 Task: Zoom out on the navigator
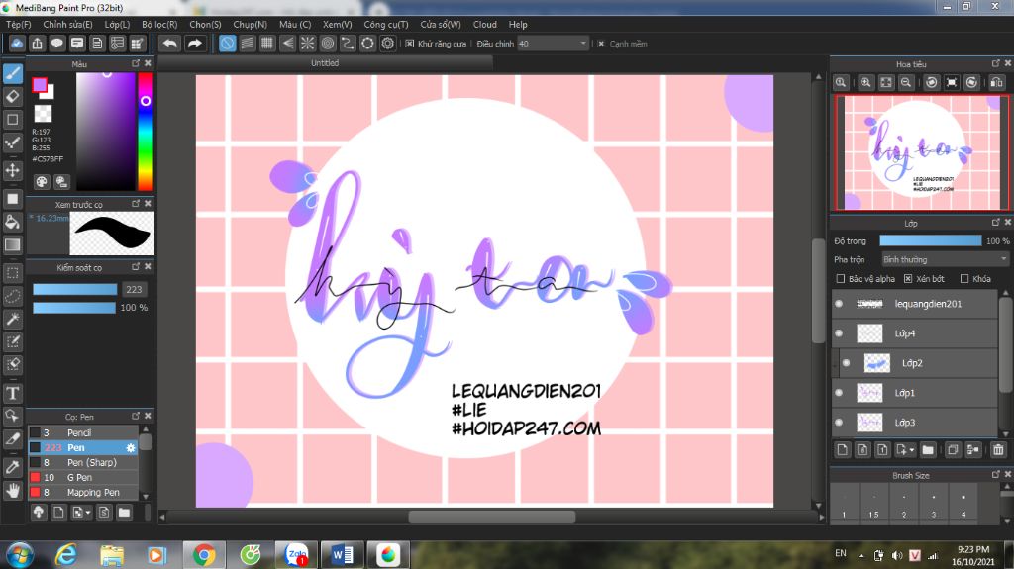tap(906, 82)
